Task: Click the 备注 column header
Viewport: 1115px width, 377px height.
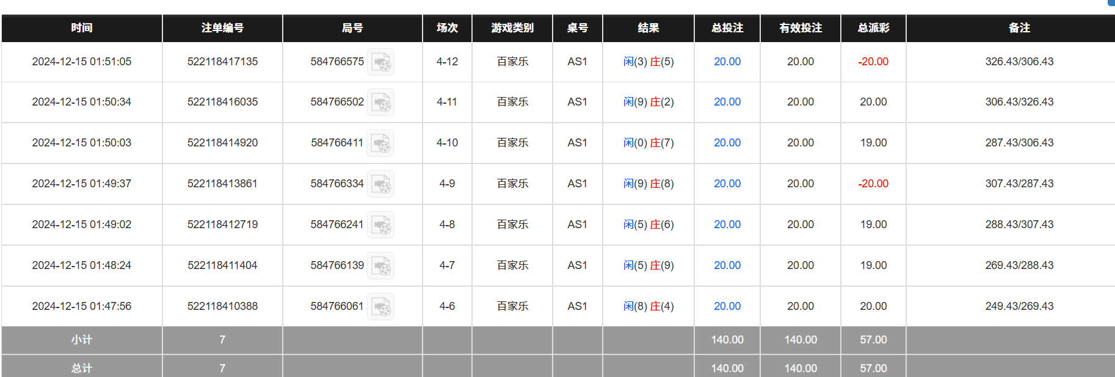Action: click(x=1019, y=28)
